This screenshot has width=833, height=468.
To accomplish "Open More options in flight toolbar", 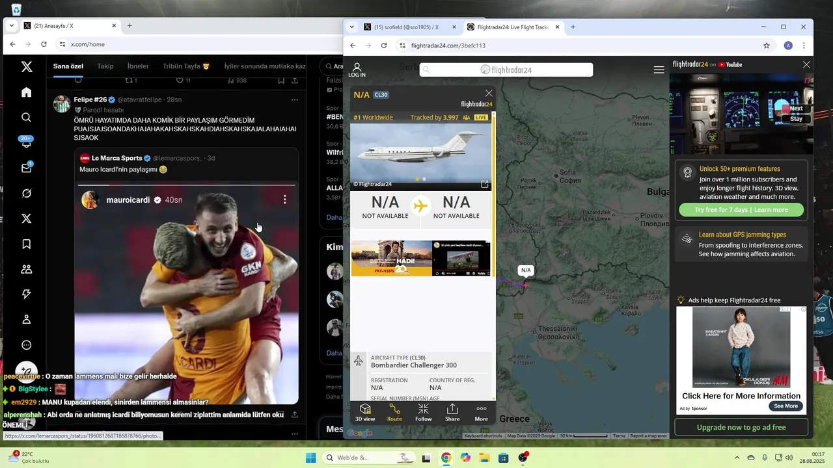I will click(481, 412).
